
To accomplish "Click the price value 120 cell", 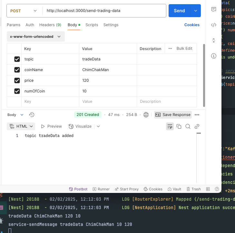I will coord(108,80).
